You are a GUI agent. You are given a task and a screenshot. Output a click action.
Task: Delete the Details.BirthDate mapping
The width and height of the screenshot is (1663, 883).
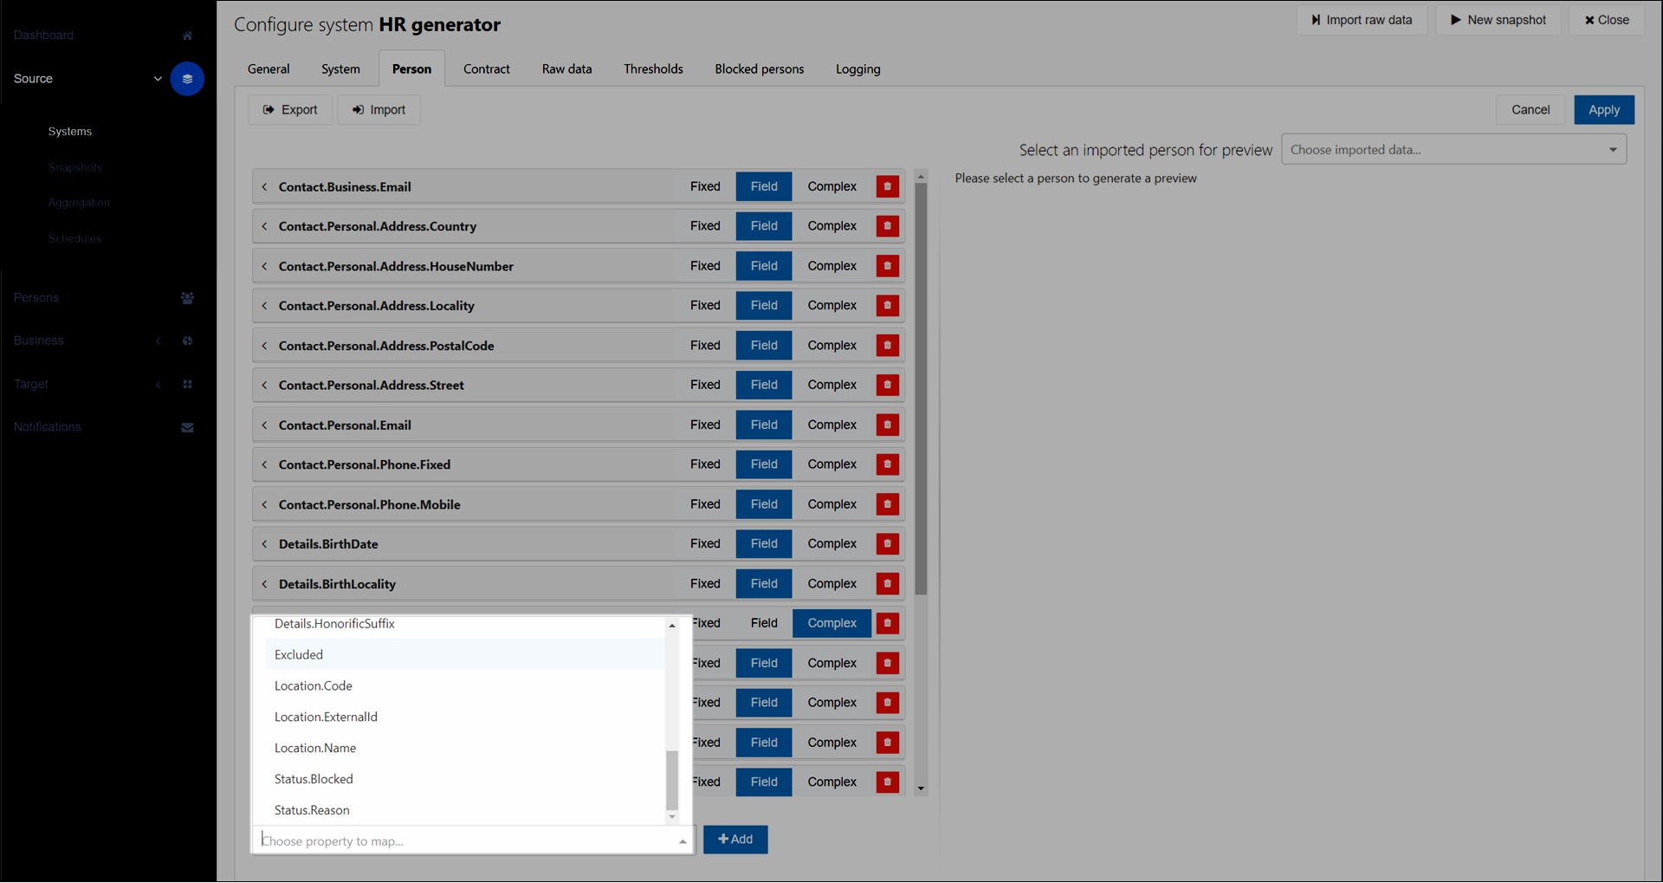pos(887,543)
